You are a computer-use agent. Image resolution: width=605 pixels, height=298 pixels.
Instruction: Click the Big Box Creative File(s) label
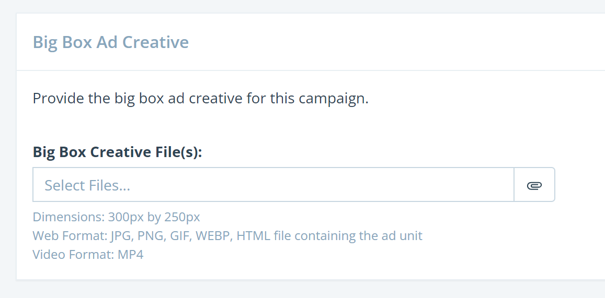[x=118, y=152]
